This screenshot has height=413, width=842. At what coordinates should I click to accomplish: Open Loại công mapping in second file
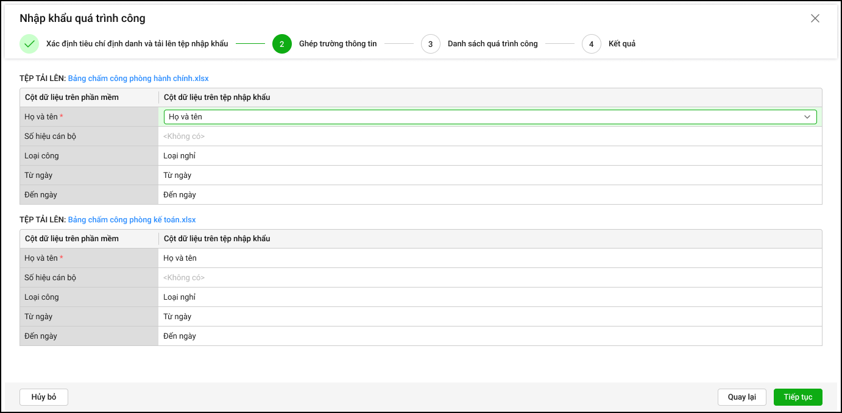[490, 297]
